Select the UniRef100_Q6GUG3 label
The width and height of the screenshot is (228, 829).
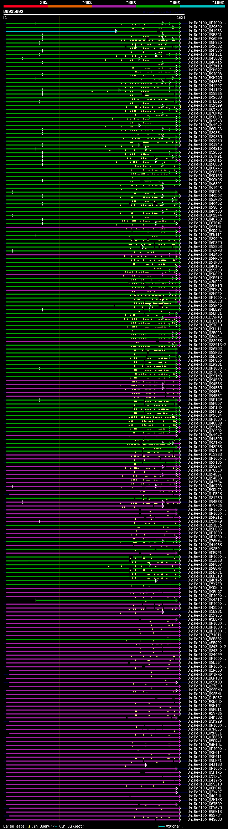204,129
